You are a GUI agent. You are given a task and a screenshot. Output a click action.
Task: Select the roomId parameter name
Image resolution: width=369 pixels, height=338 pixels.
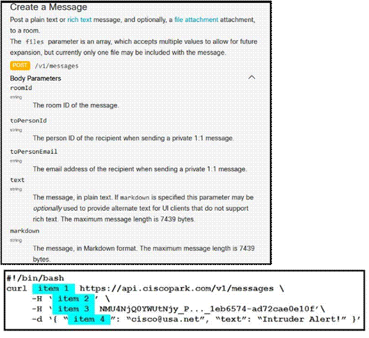click(x=21, y=88)
